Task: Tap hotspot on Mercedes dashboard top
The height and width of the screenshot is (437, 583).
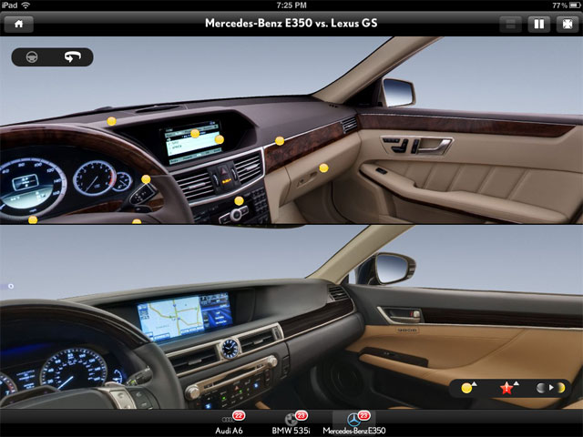Action: pyautogui.click(x=111, y=121)
